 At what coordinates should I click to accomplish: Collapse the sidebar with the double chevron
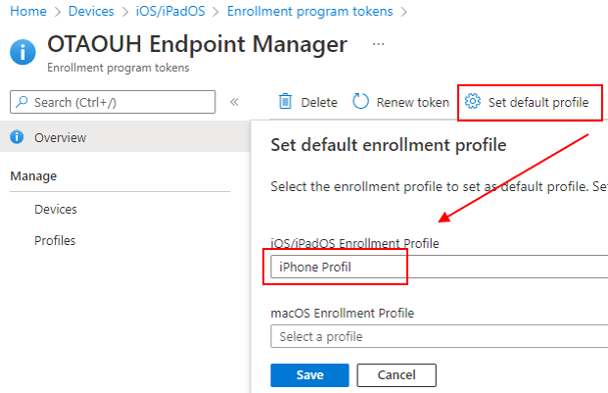point(234,102)
